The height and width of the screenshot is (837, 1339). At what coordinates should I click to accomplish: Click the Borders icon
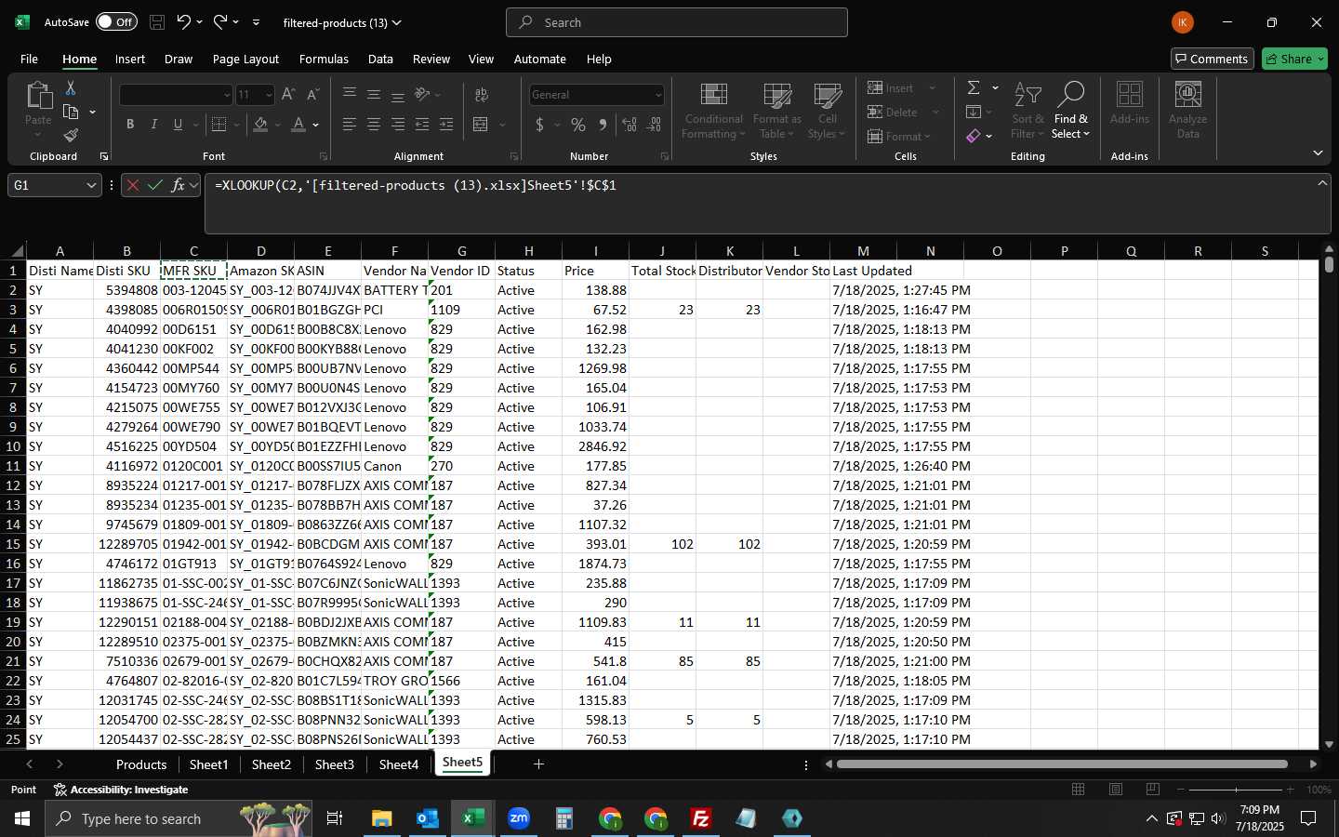pos(219,124)
